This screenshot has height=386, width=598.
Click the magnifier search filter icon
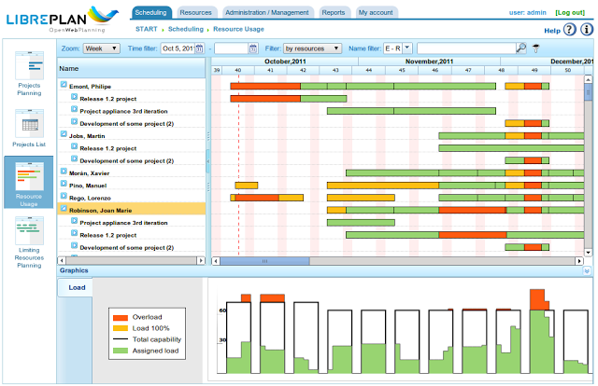point(520,48)
